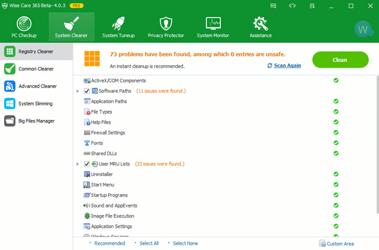Click the Help Files icon
The image size is (379, 250).
(87, 122)
